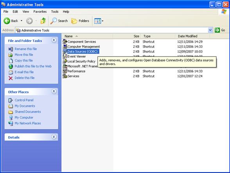Viewport: 230px width, 173px height.
Task: Click E-mail this file link
Action: (24, 72)
